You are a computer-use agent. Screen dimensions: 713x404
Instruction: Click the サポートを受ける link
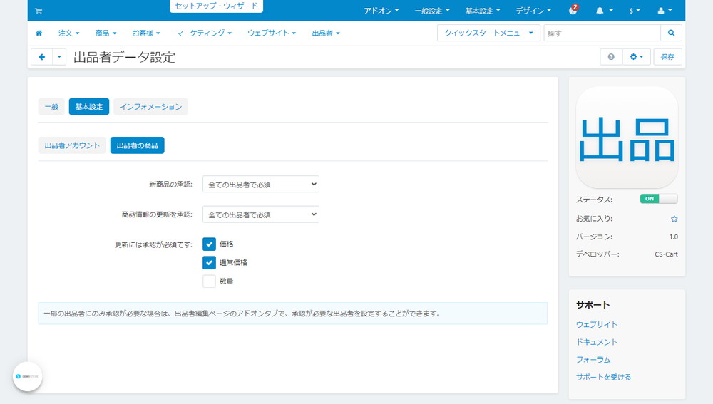603,377
